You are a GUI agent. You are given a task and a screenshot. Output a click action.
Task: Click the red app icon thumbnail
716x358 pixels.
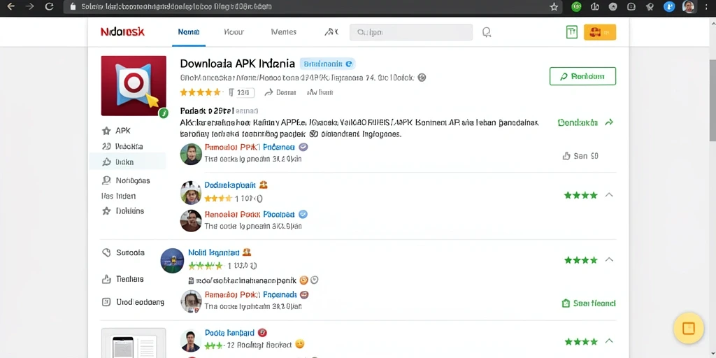pyautogui.click(x=134, y=86)
